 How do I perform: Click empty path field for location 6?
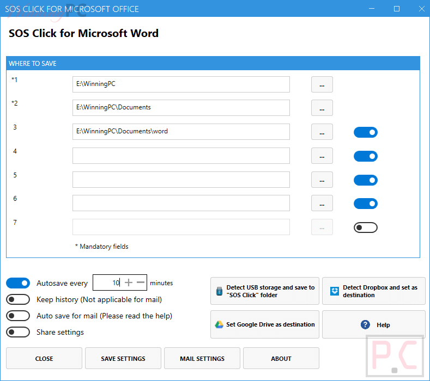tap(181, 203)
